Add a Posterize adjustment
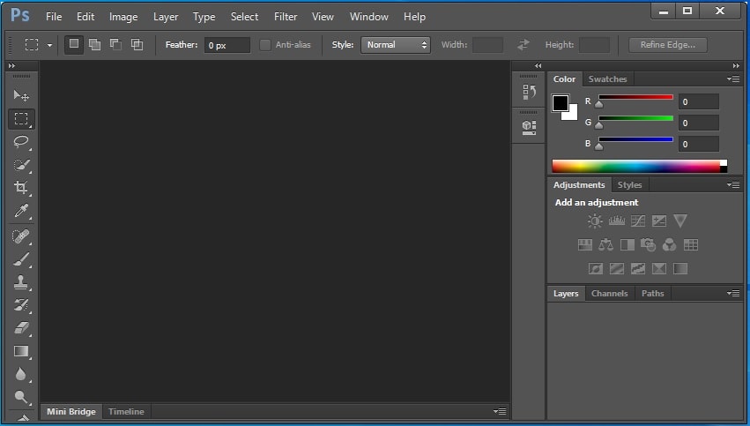Image resolution: width=750 pixels, height=426 pixels. [617, 268]
